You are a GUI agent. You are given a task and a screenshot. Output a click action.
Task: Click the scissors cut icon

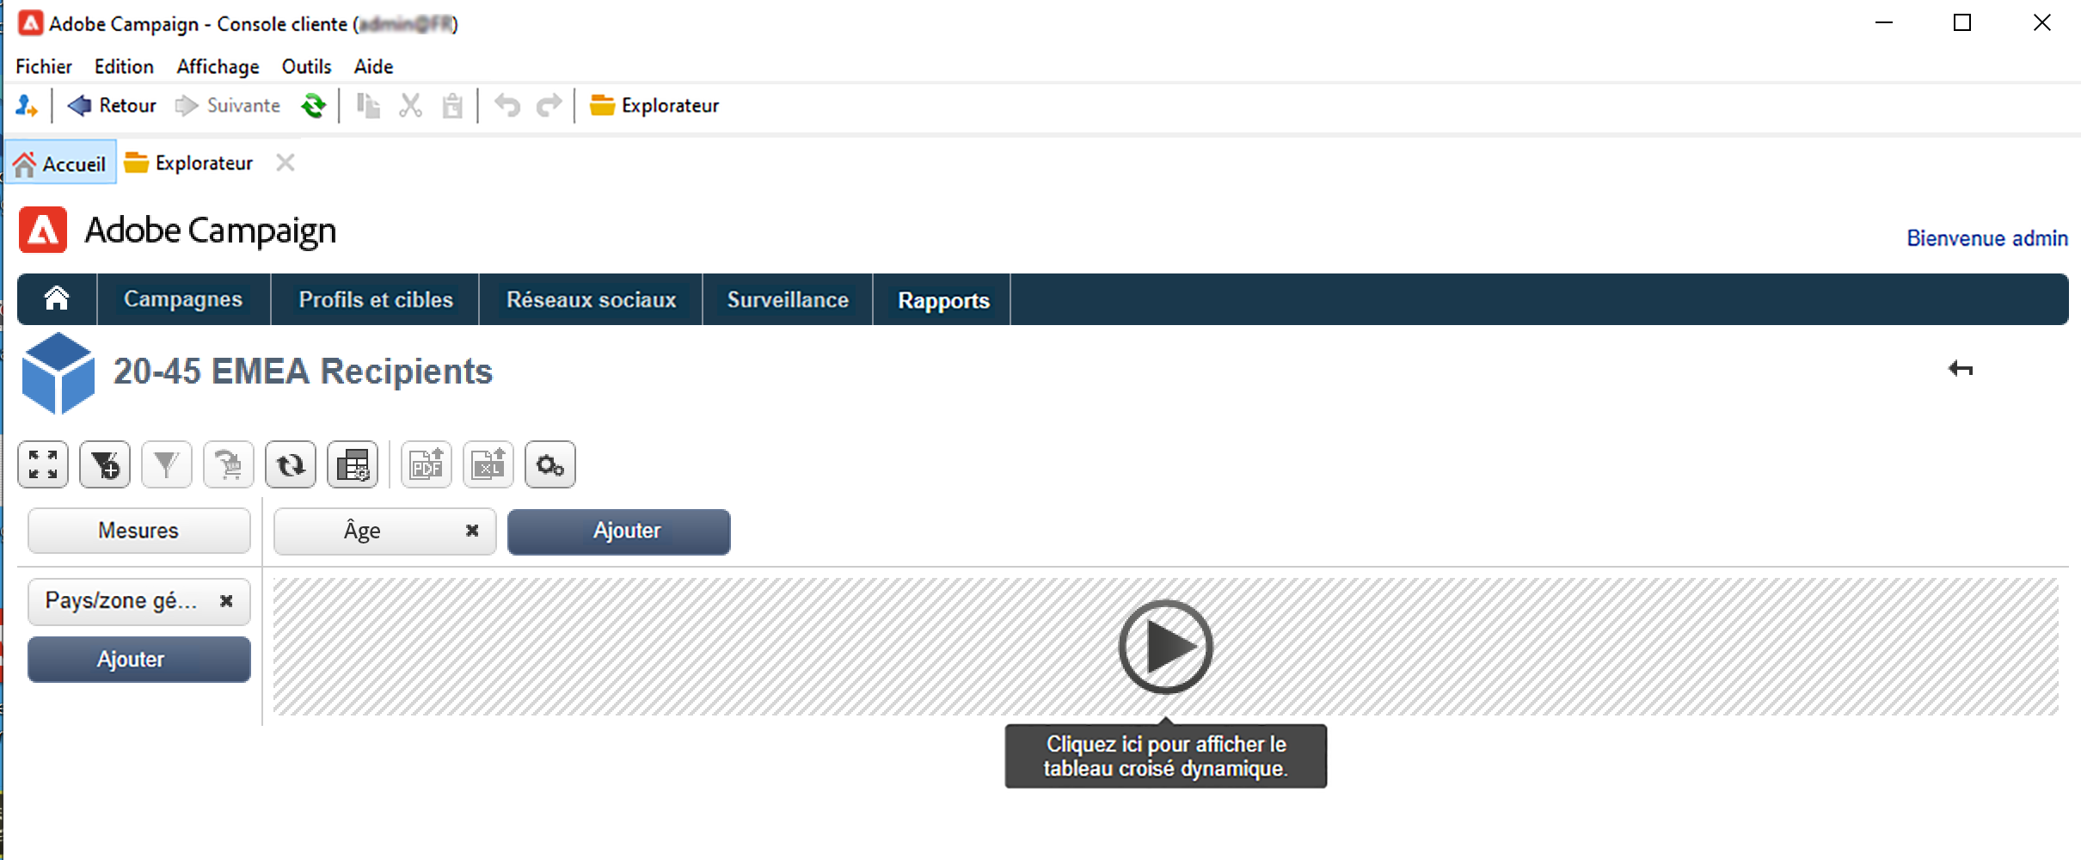point(411,106)
